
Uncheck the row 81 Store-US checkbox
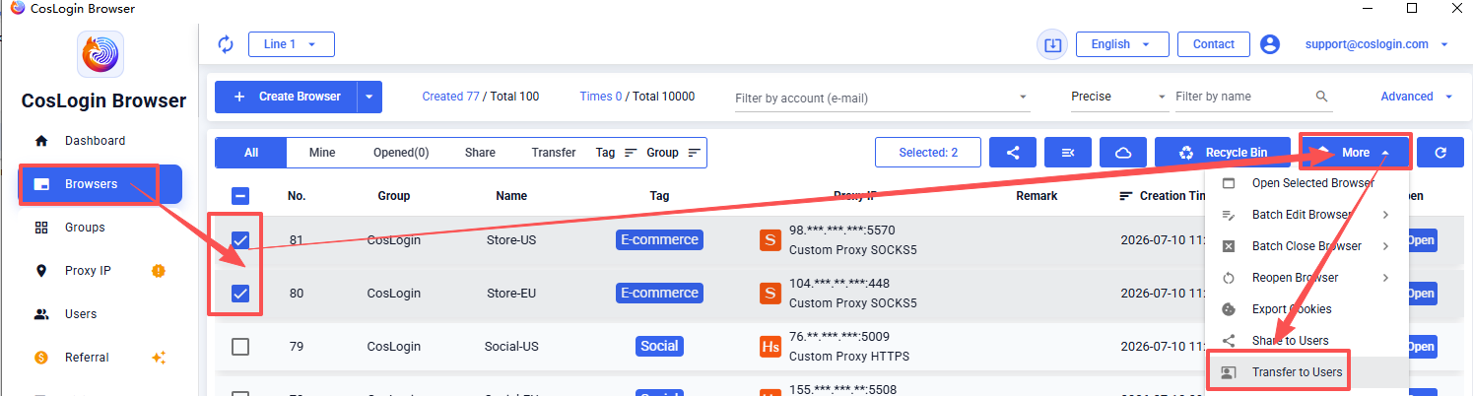(x=240, y=239)
